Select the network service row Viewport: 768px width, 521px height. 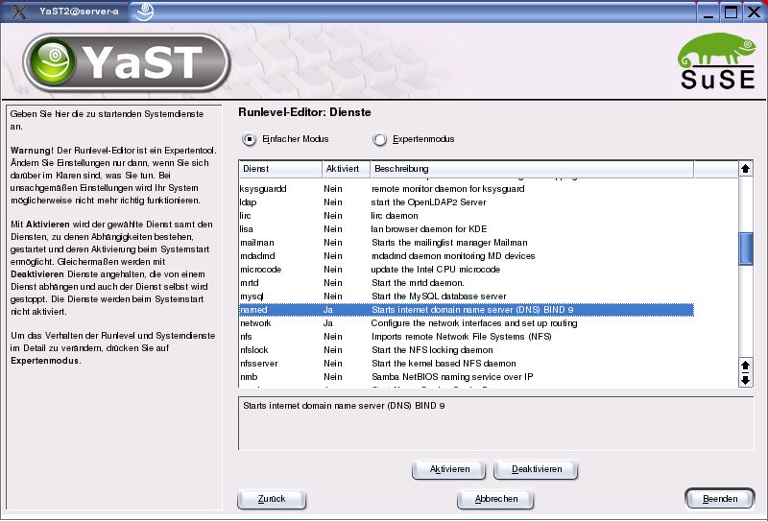pyautogui.click(x=467, y=323)
